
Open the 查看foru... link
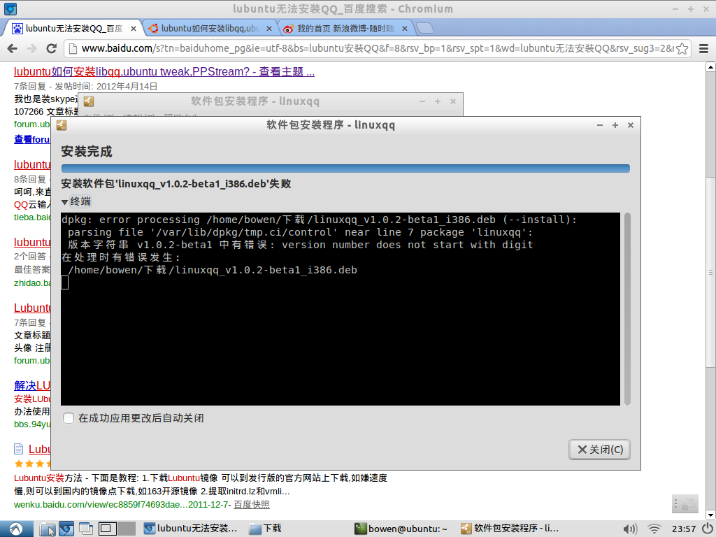(32, 139)
